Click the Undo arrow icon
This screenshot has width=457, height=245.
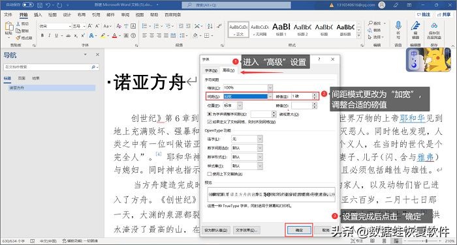pyautogui.click(x=48, y=5)
